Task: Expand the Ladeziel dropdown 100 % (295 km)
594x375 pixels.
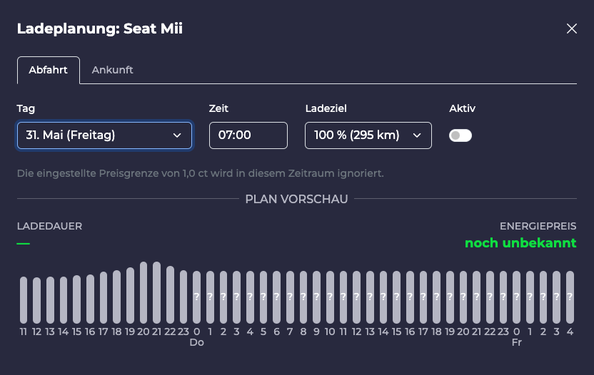Action: click(x=368, y=135)
